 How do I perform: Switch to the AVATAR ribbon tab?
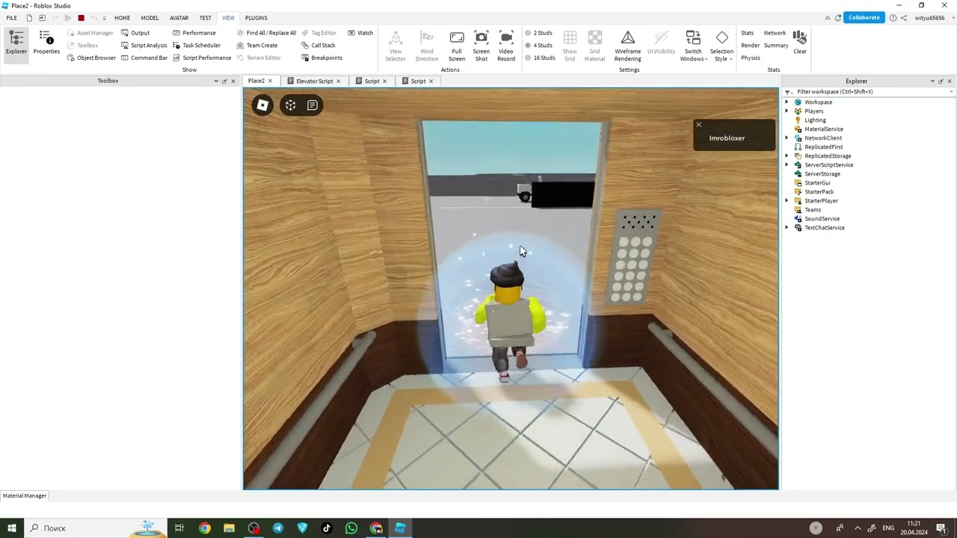(x=179, y=18)
